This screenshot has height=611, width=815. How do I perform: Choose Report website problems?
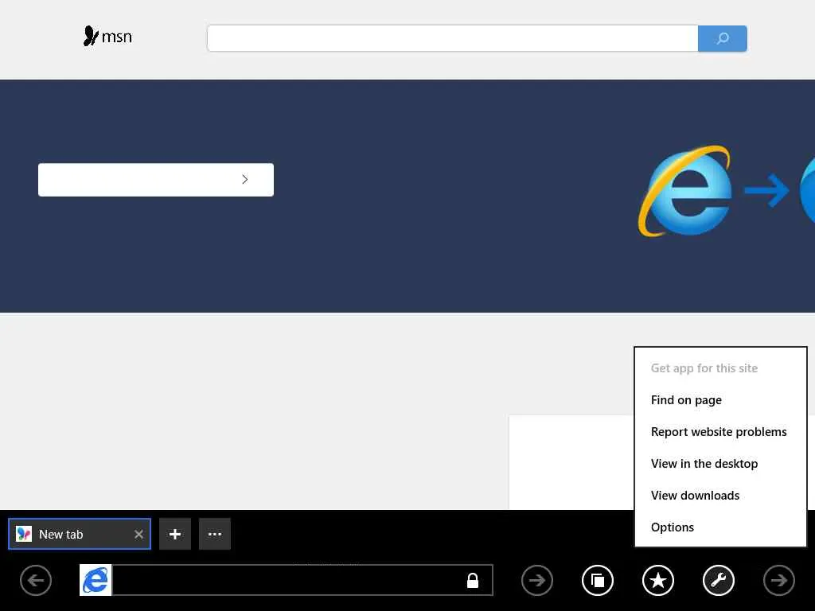pos(719,432)
